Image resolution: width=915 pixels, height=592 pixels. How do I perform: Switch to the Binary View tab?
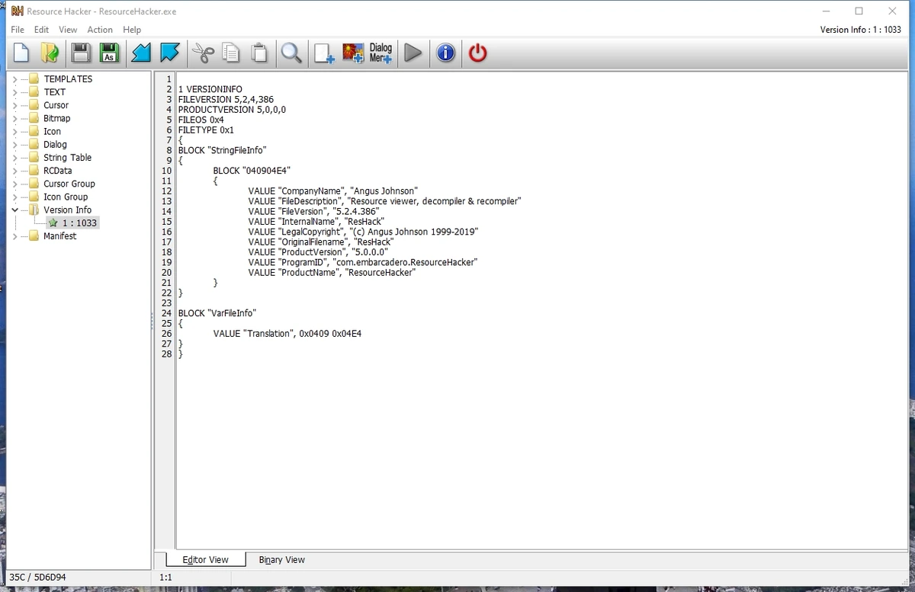click(281, 559)
